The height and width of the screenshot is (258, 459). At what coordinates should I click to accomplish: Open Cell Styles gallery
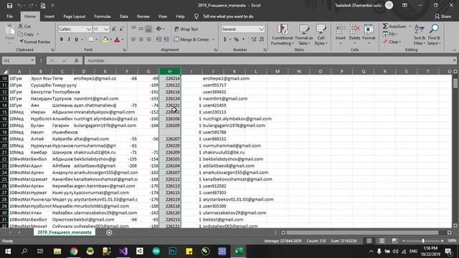[321, 35]
